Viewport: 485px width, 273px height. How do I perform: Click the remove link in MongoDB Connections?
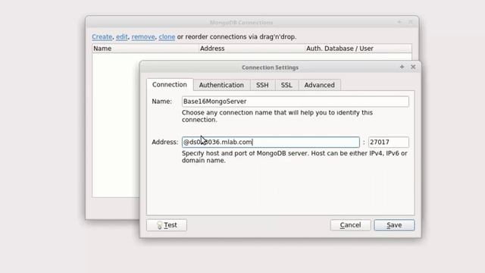tap(143, 37)
